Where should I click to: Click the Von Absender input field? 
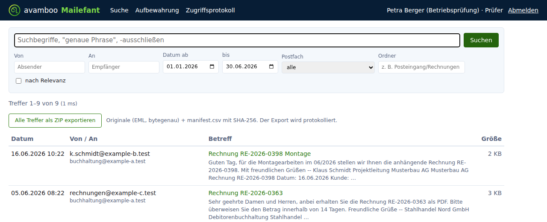(x=50, y=67)
